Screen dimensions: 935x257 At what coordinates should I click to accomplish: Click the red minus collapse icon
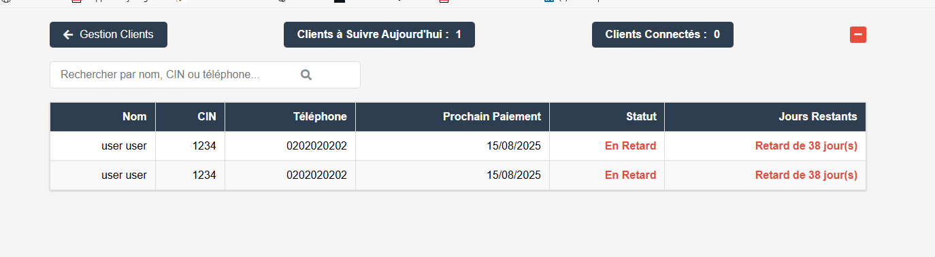[x=857, y=35]
